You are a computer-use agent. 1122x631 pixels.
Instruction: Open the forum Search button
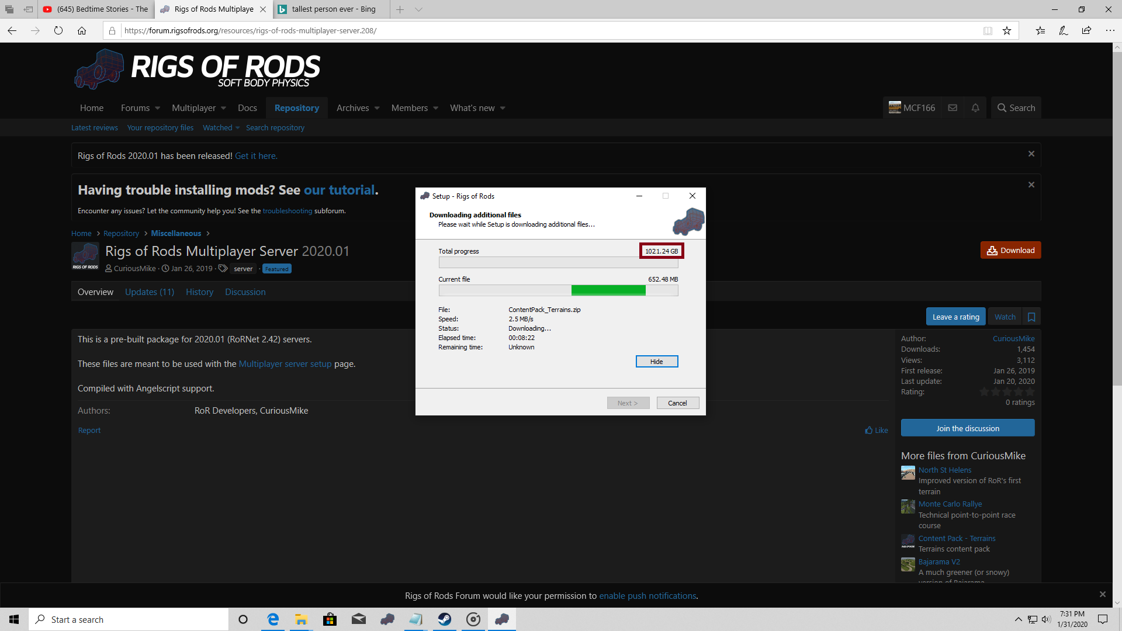[x=1016, y=108]
